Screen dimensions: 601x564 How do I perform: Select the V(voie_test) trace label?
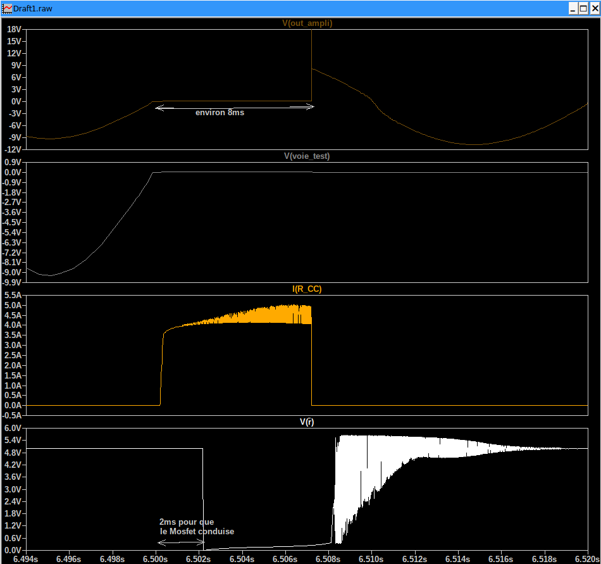(x=307, y=156)
